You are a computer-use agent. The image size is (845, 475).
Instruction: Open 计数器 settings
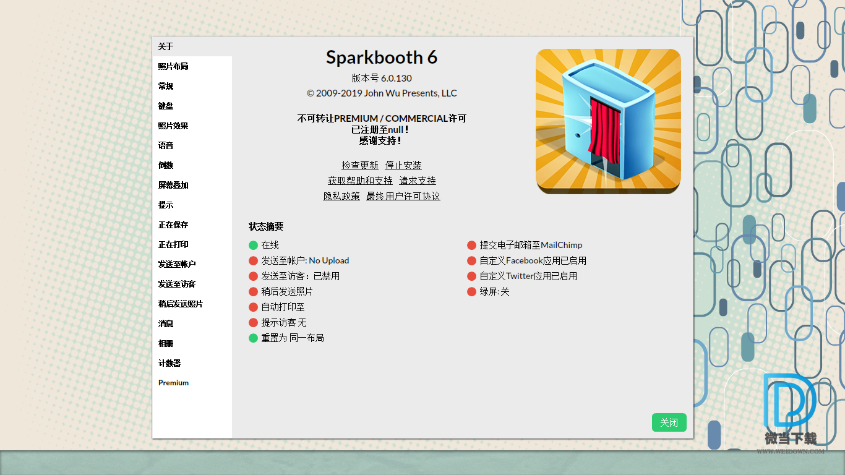[x=192, y=363]
